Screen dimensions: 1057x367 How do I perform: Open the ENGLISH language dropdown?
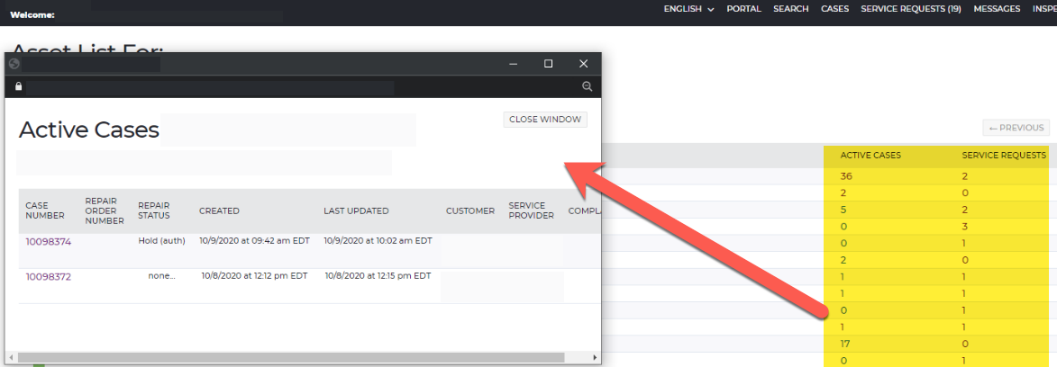[689, 9]
